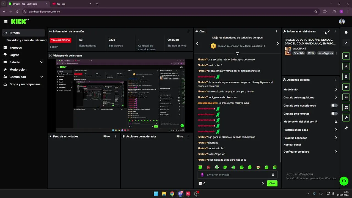
Task: Click the pencil icon in right sidebar
Action: tap(346, 43)
